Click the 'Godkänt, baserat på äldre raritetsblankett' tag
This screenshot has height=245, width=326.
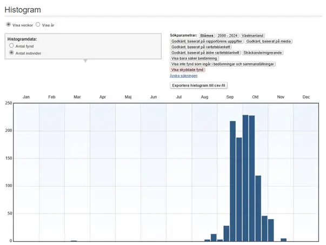click(205, 52)
